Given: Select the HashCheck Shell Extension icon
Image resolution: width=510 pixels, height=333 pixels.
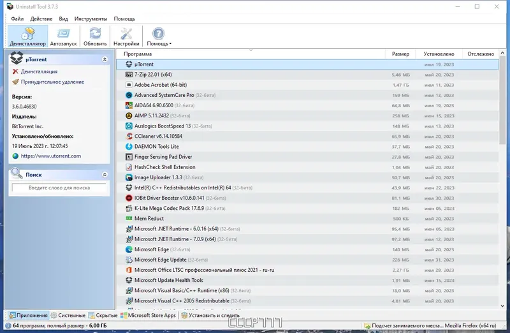Looking at the screenshot, I should (129, 167).
